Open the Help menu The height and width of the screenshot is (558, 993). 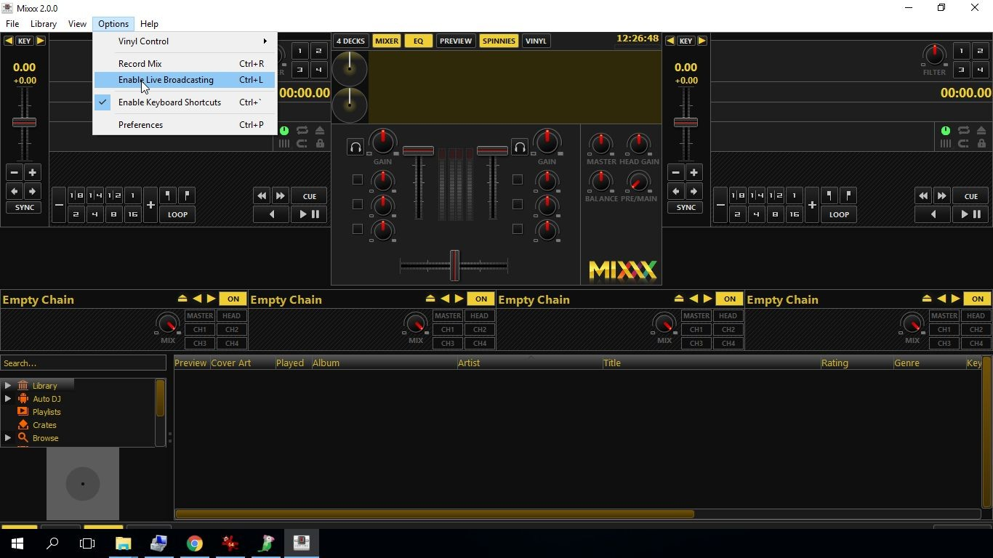click(x=149, y=24)
